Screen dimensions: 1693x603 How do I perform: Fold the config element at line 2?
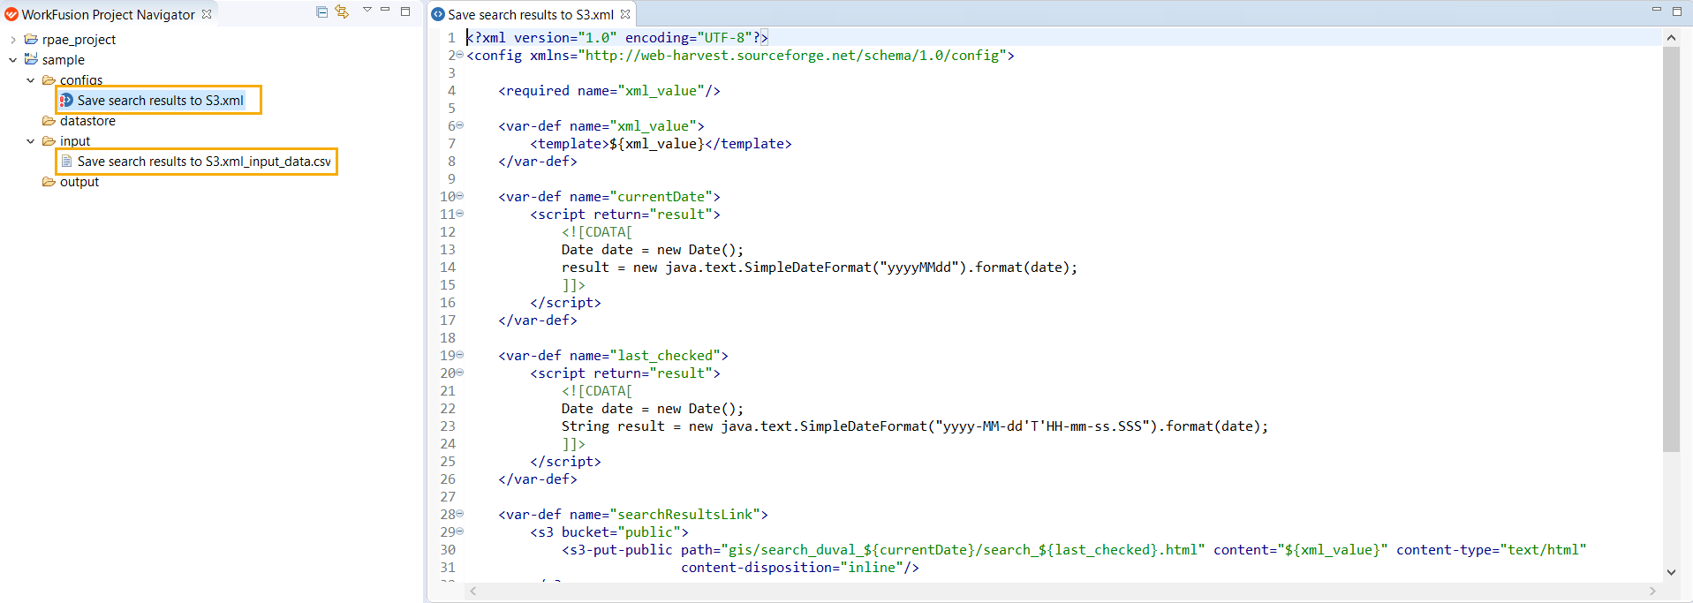point(459,55)
